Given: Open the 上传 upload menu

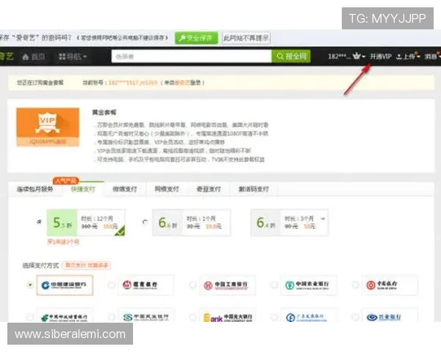Looking at the screenshot, I should 408,56.
